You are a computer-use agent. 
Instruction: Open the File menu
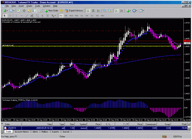pos(7,6)
